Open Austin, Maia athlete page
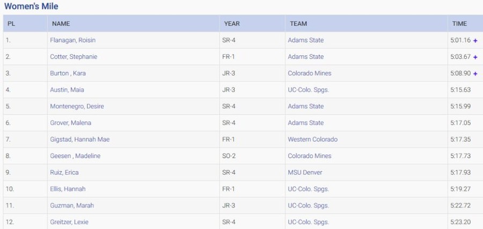Screen dimensions: 483x229 tap(67, 90)
